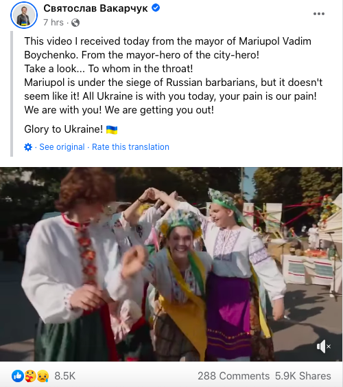The height and width of the screenshot is (387, 343).
Task: Open the Святослав Вакарчук profile name link
Action: [x=95, y=8]
